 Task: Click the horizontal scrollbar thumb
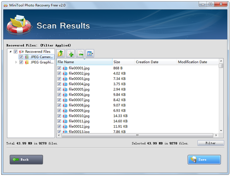pos(137,135)
